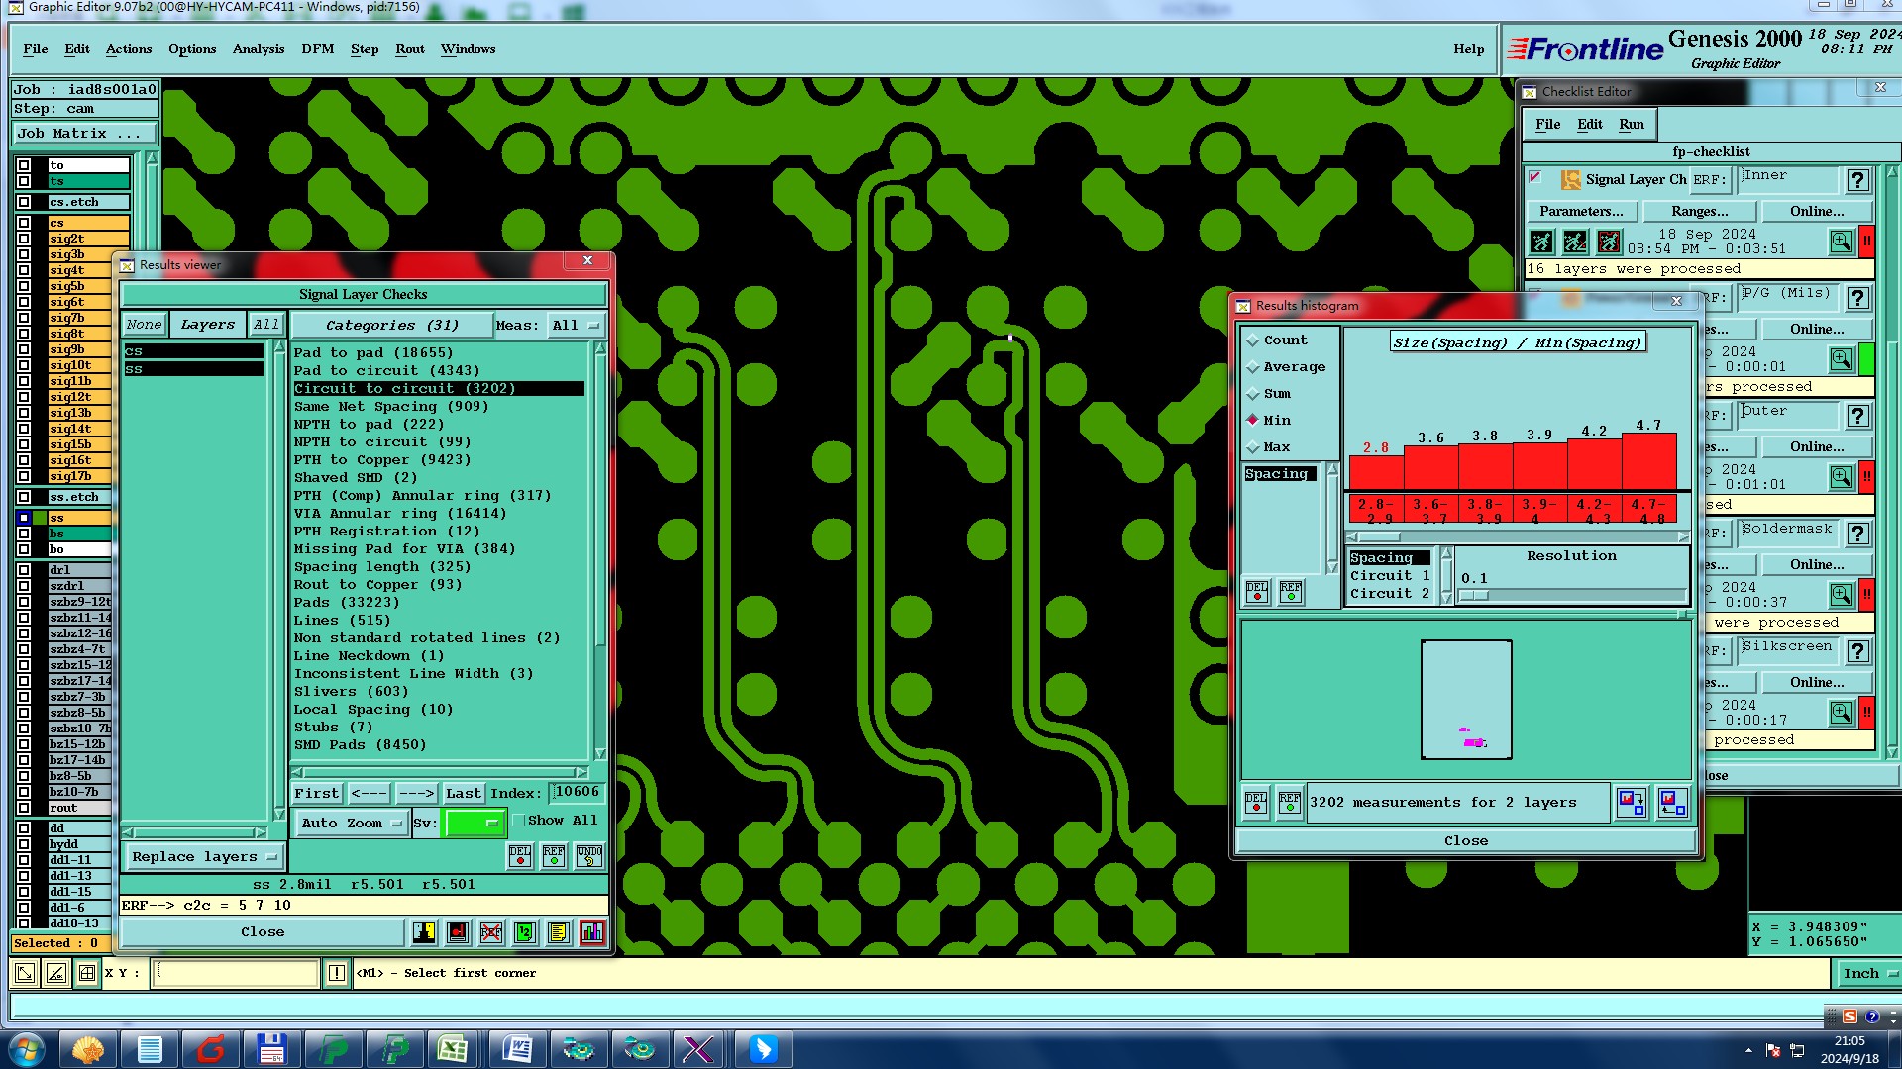Click the Ranges... button in the Signal Layer Checks section
This screenshot has width=1902, height=1069.
pyautogui.click(x=1700, y=211)
